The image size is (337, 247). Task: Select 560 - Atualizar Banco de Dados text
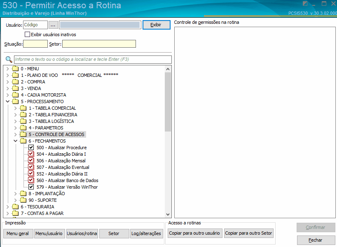[68, 180]
